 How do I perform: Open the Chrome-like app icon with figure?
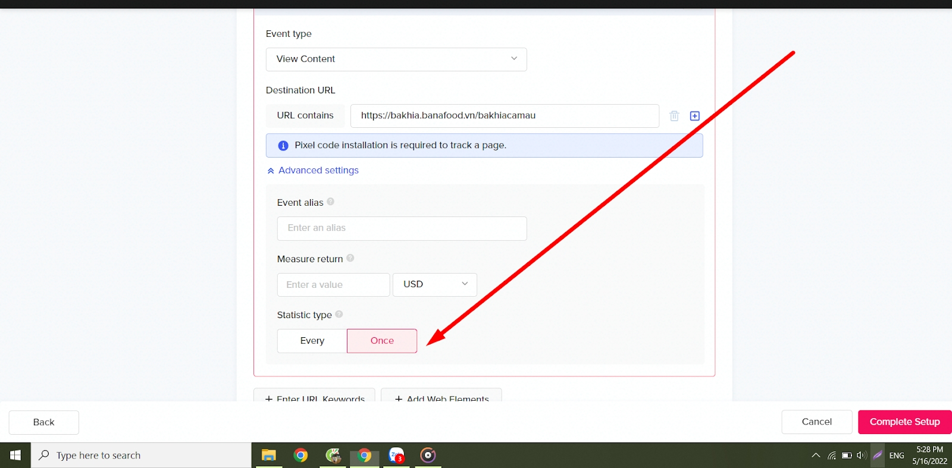point(333,456)
